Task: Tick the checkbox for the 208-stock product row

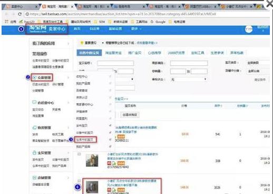Action: [79, 154]
